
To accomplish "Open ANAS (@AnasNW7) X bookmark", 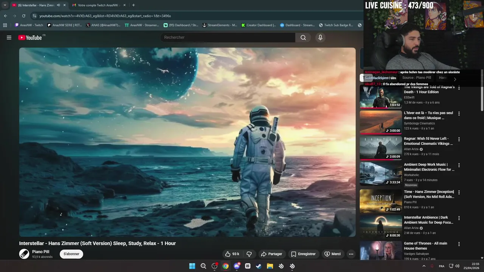I will pos(103,25).
